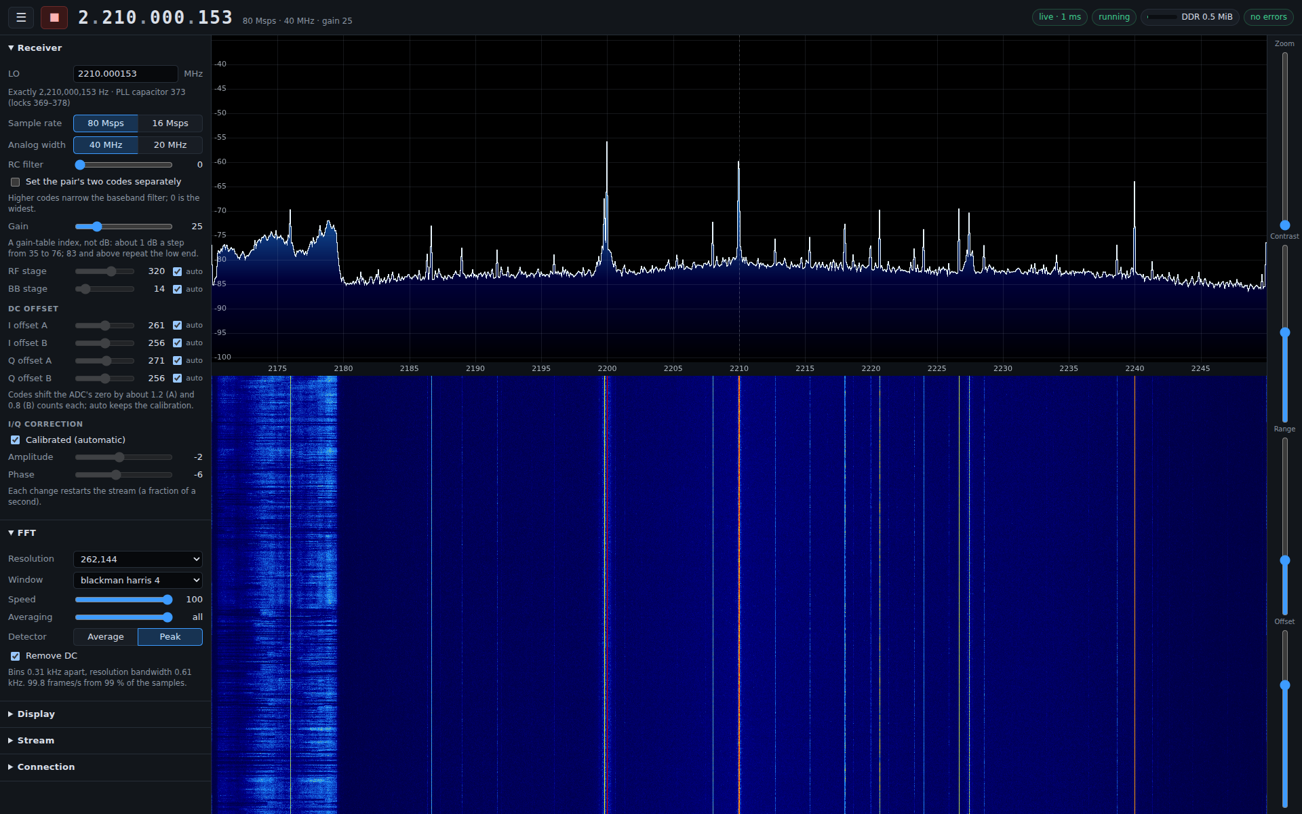The image size is (1302, 814).
Task: Select the 16 Msps sample rate
Action: [x=170, y=123]
